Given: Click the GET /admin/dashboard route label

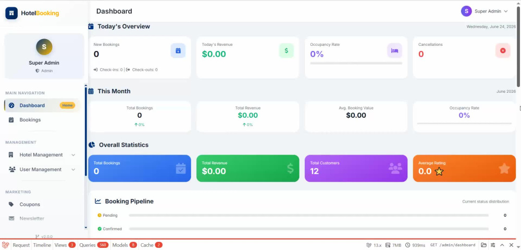Looking at the screenshot, I should click(453, 245).
